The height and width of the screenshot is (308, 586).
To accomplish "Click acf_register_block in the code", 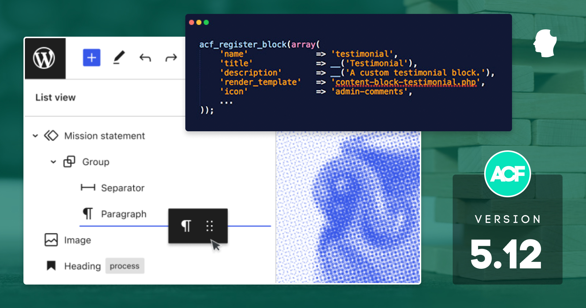I will click(243, 44).
